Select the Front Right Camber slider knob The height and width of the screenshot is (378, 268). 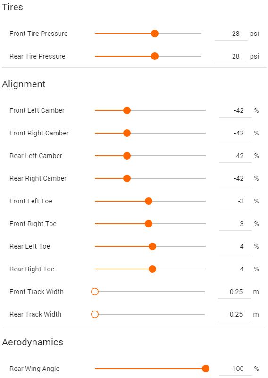pyautogui.click(x=127, y=133)
